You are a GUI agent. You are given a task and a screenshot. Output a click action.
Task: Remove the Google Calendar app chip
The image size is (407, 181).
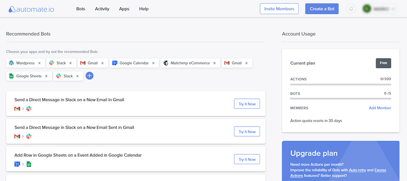[x=153, y=63]
